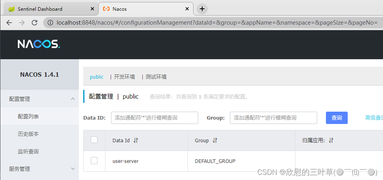Viewport: 383px width, 180px height.
Task: Select the public namespace tab
Action: [x=97, y=77]
